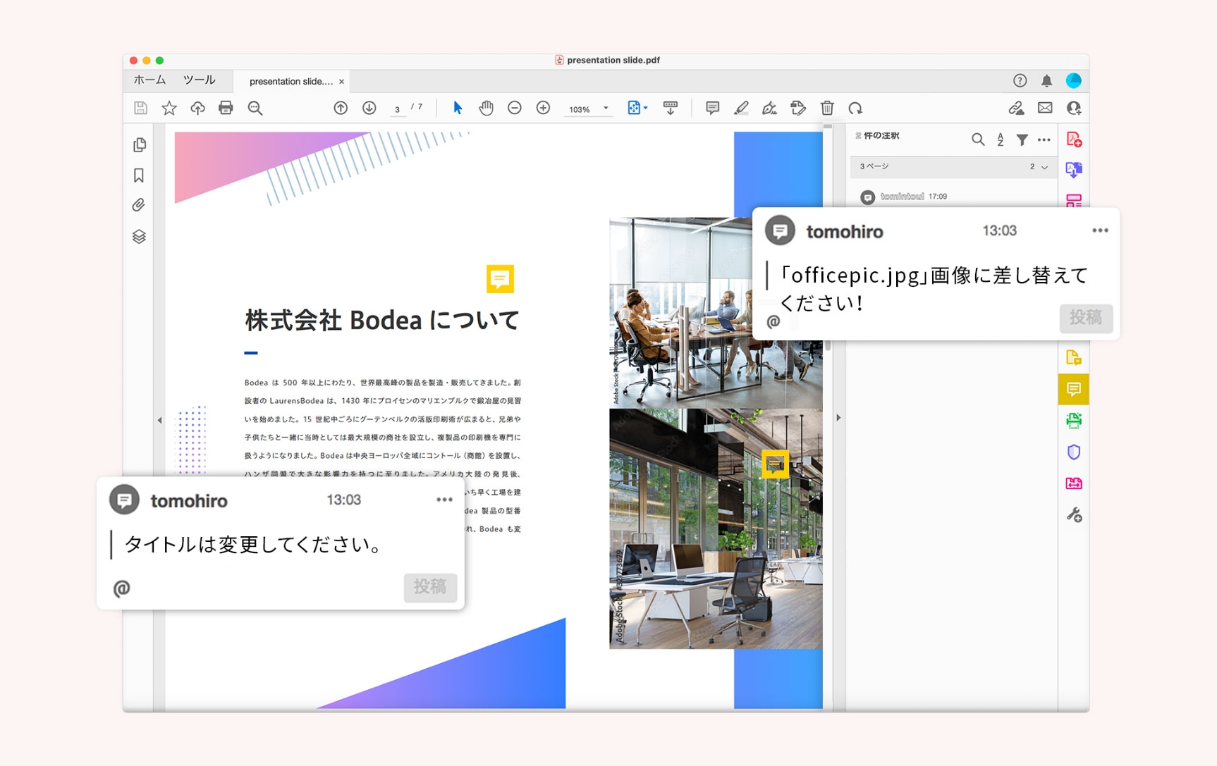Image resolution: width=1217 pixels, height=766 pixels.
Task: Open the Protect shield tool
Action: click(x=1074, y=452)
